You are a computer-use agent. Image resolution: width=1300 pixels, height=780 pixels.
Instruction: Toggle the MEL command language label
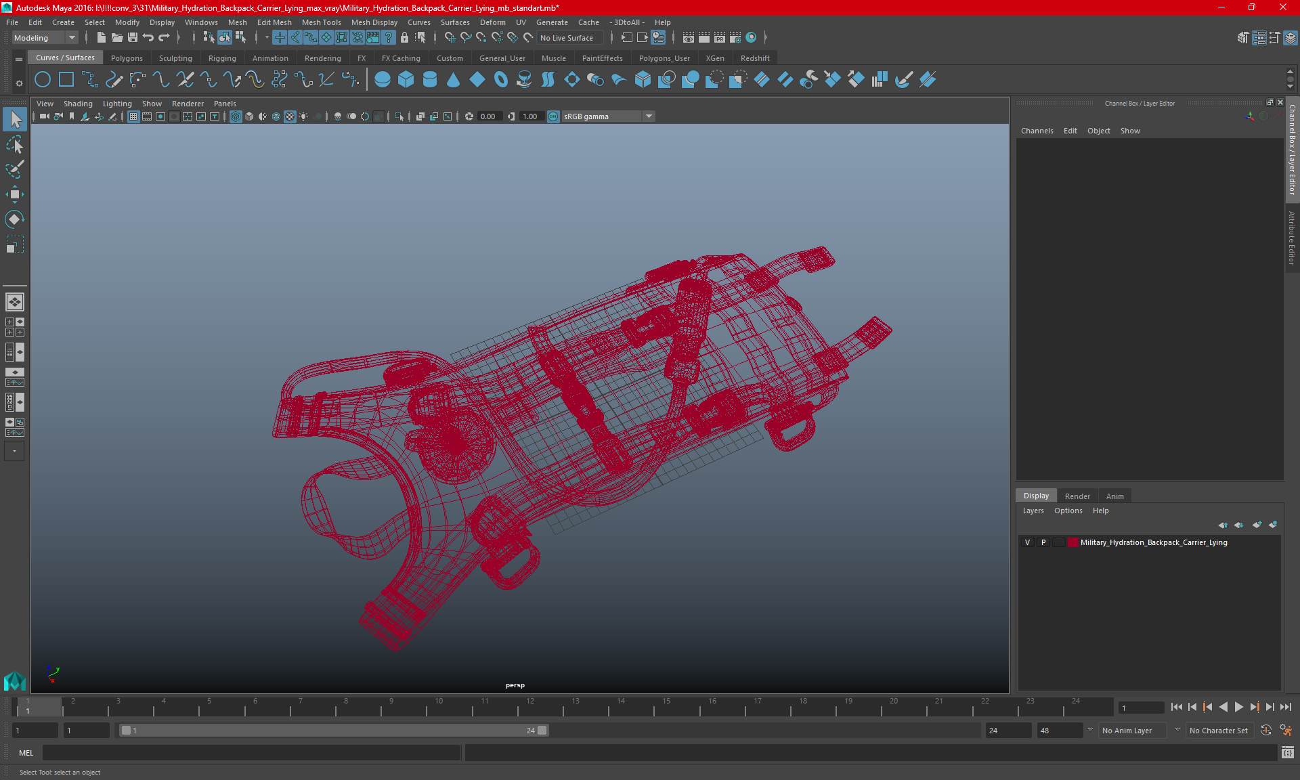pos(26,753)
